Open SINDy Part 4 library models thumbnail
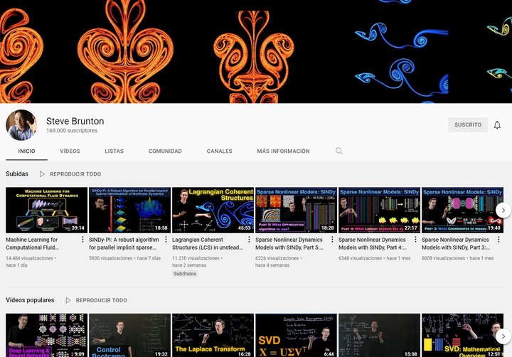The height and width of the screenshot is (357, 512). (x=380, y=210)
